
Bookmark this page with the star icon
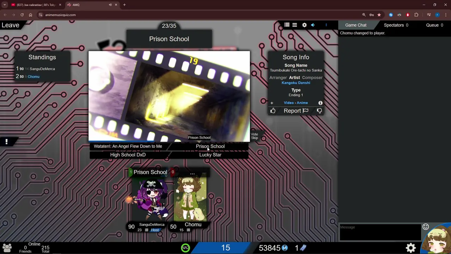(379, 15)
